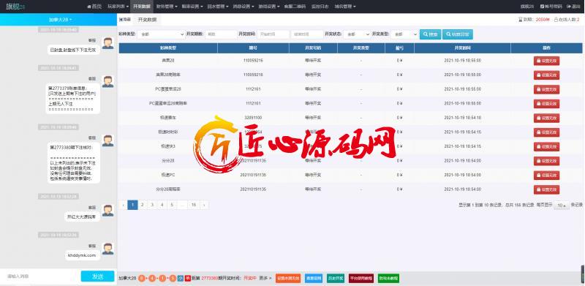Viewport: 585px width, 286px height.
Task: Open the 开奖类型 dropdown
Action: [404, 34]
